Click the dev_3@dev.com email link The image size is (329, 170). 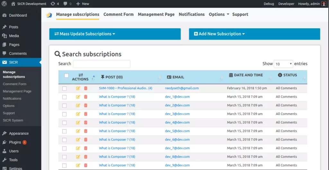tap(177, 114)
